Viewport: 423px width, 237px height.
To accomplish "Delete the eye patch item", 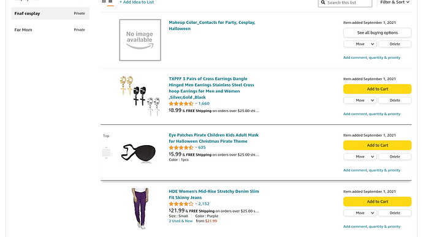I will coord(395,157).
